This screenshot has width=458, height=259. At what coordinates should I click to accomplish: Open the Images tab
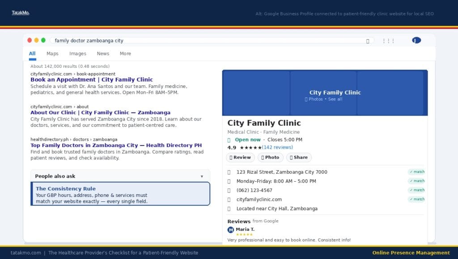[78, 54]
